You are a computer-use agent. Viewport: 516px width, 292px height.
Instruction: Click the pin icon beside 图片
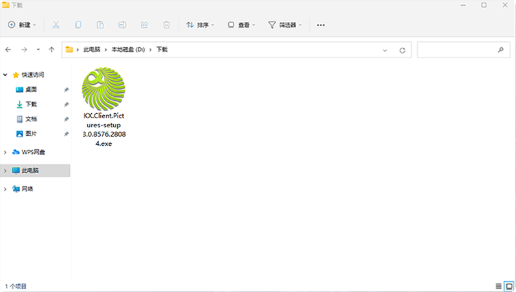(x=66, y=134)
